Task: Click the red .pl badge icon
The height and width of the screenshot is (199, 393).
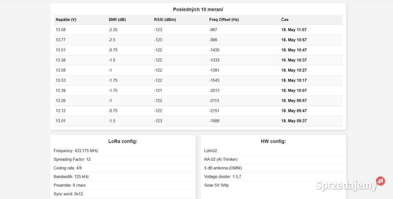Action: click(380, 181)
